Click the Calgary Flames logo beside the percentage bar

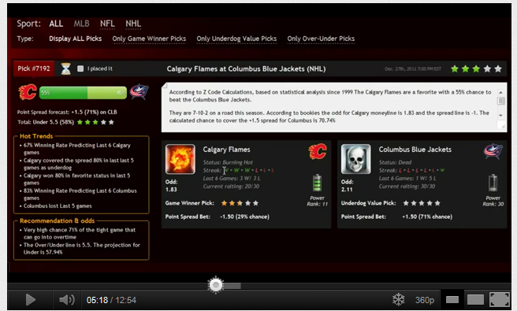(28, 92)
